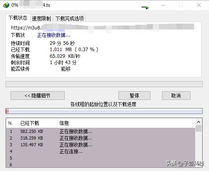The image size is (209, 171).
Task: Close the download window
Action: [199, 5]
